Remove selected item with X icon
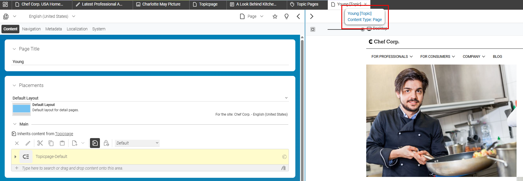This screenshot has height=181, width=523. coord(17,143)
